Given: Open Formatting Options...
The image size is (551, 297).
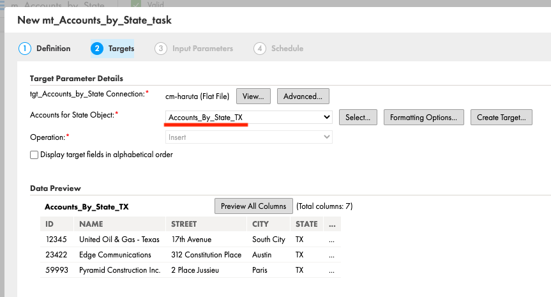Looking at the screenshot, I should (423, 118).
